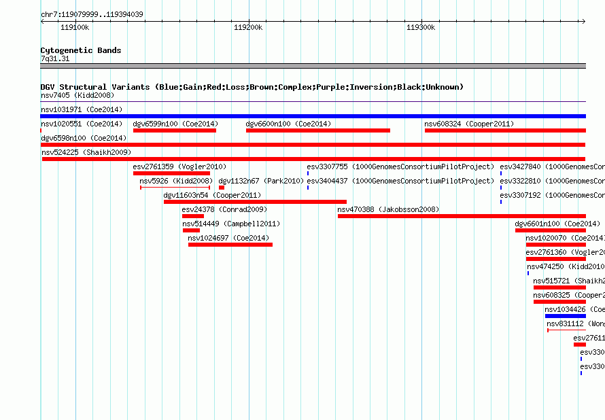The height and width of the screenshot is (420, 605).
Task: Click the nsv608324 (Cooper2011) label
Action: (x=469, y=124)
